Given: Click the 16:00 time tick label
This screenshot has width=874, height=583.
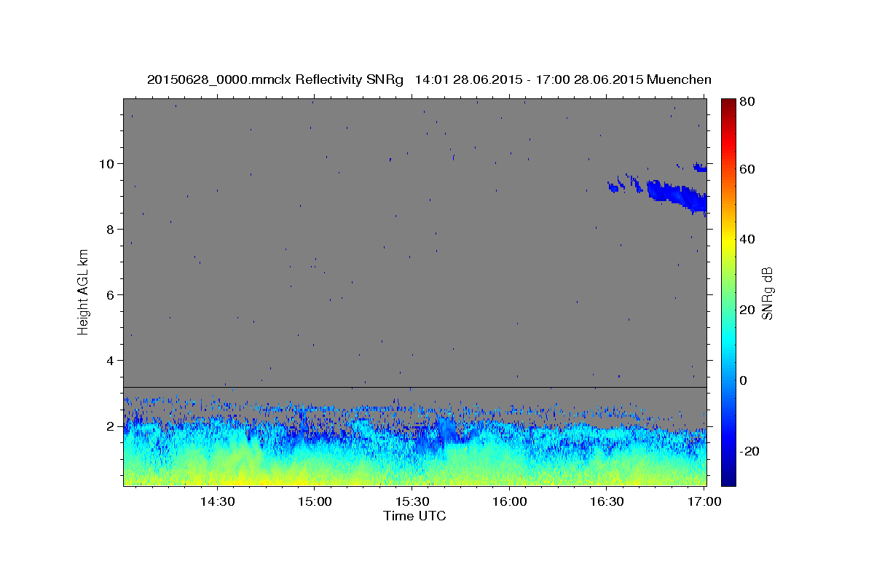Looking at the screenshot, I should [509, 502].
